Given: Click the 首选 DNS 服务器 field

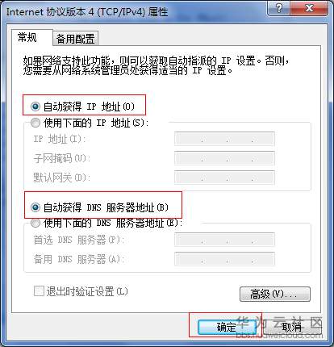Looking at the screenshot, I should tap(224, 240).
